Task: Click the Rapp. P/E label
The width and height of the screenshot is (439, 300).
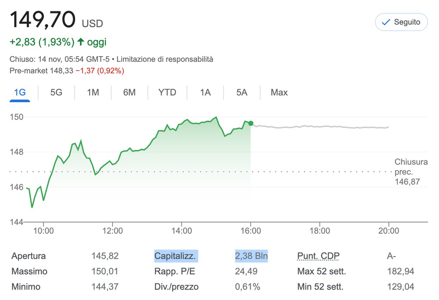Action: 174,271
